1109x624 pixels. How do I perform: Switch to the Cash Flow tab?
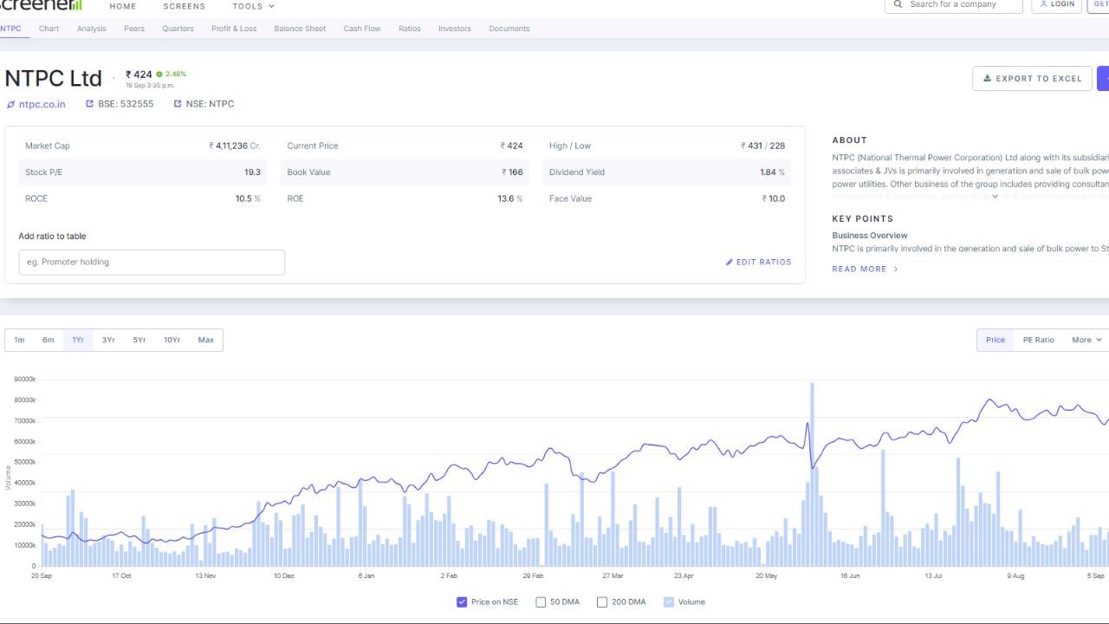pos(362,29)
